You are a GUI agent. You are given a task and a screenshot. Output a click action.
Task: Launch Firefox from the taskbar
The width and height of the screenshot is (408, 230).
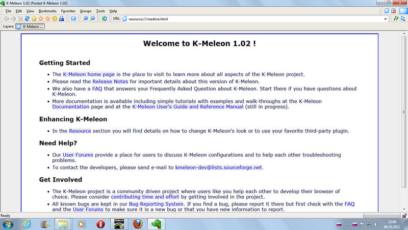[x=138, y=224]
